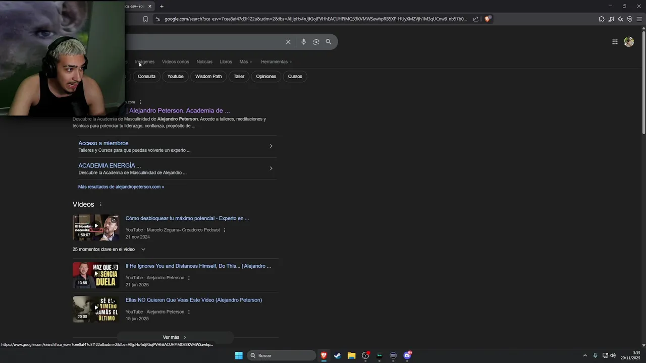Start voice search with the microphone icon
This screenshot has height=363, width=646.
click(303, 42)
